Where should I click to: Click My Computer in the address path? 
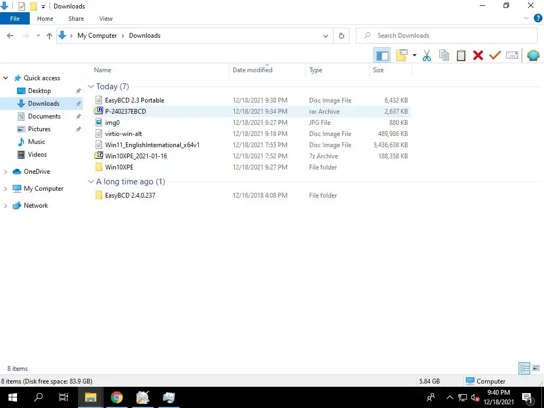[x=97, y=36]
